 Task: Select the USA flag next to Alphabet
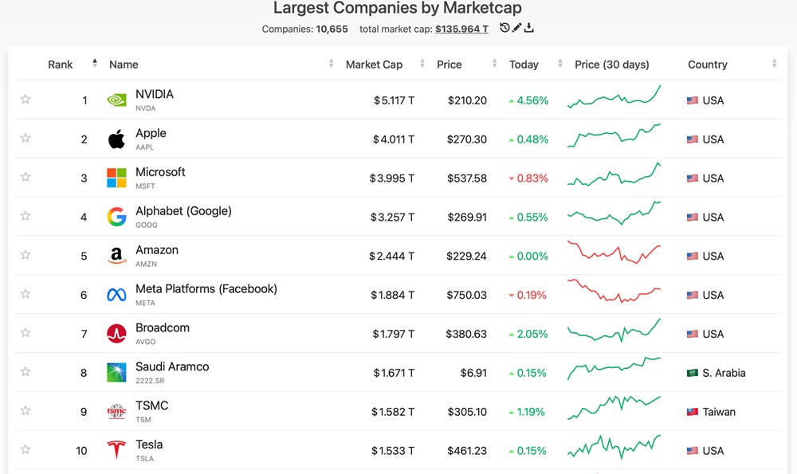click(x=693, y=217)
